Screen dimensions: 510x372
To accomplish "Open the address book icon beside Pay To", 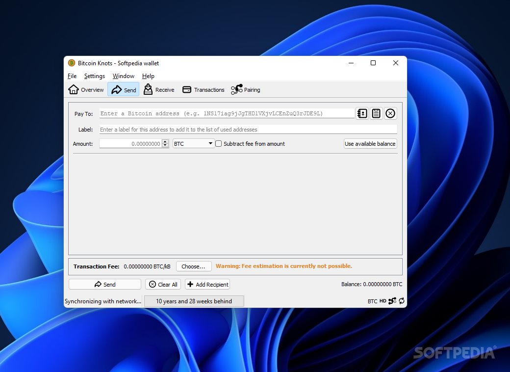I will [362, 113].
